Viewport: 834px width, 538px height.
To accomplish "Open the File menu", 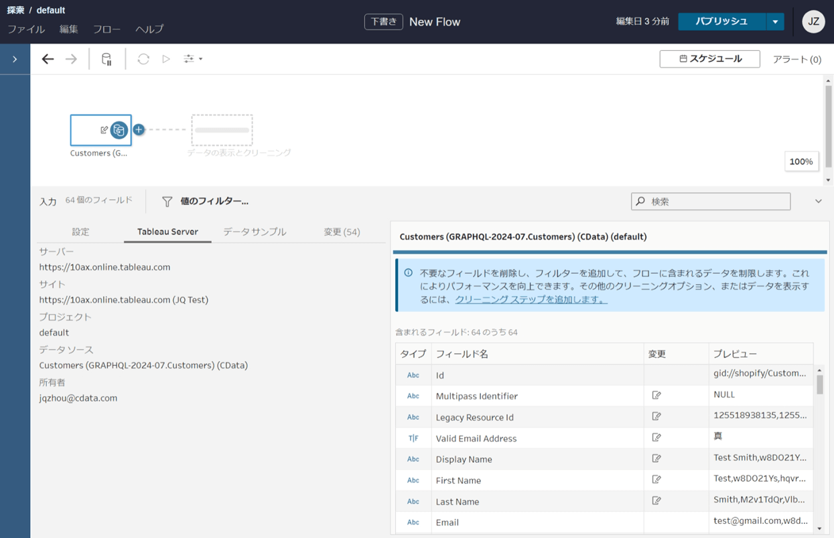I will pyautogui.click(x=26, y=29).
